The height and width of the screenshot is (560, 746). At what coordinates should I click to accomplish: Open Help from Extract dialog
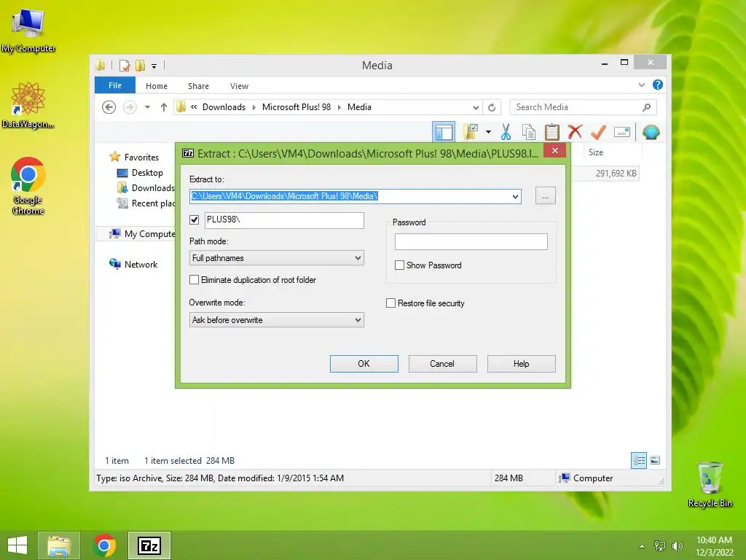[x=522, y=363]
